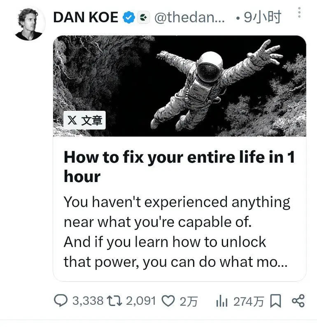Click the article preview description text
317x327 pixels.
(177, 232)
